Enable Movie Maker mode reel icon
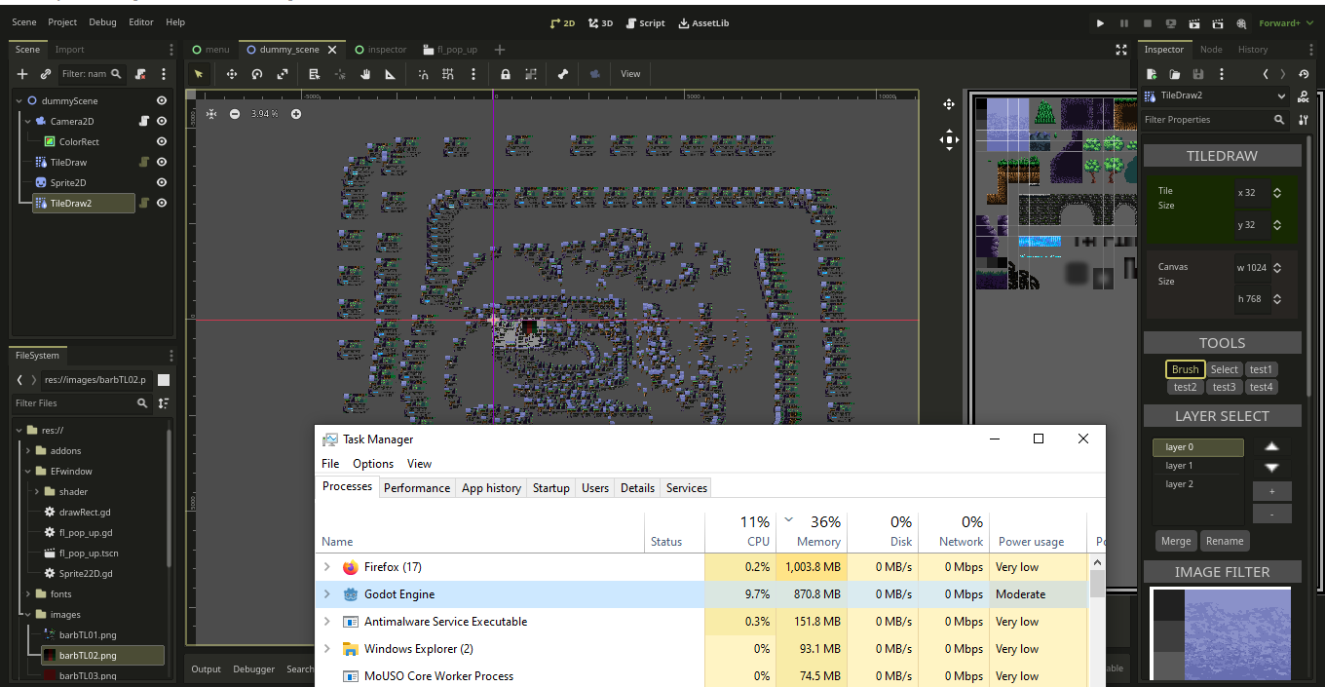The height and width of the screenshot is (687, 1325). coord(1241,22)
